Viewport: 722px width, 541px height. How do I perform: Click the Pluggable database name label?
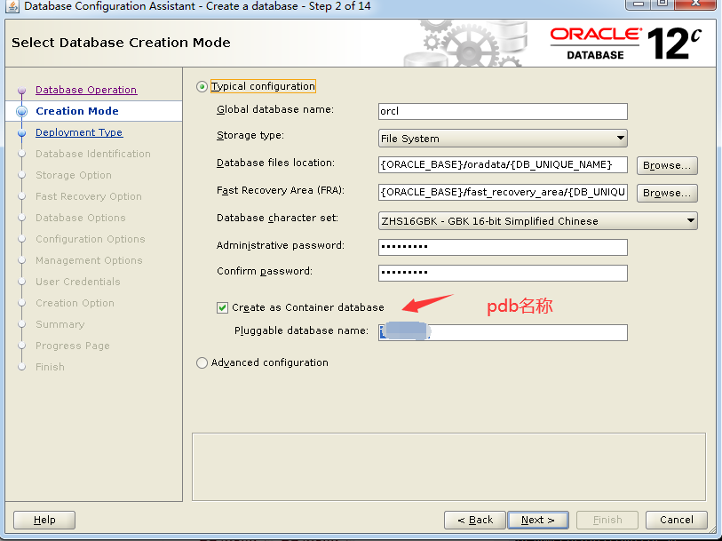click(302, 330)
